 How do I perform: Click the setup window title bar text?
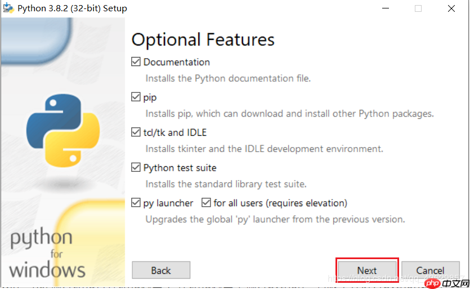coord(72,8)
